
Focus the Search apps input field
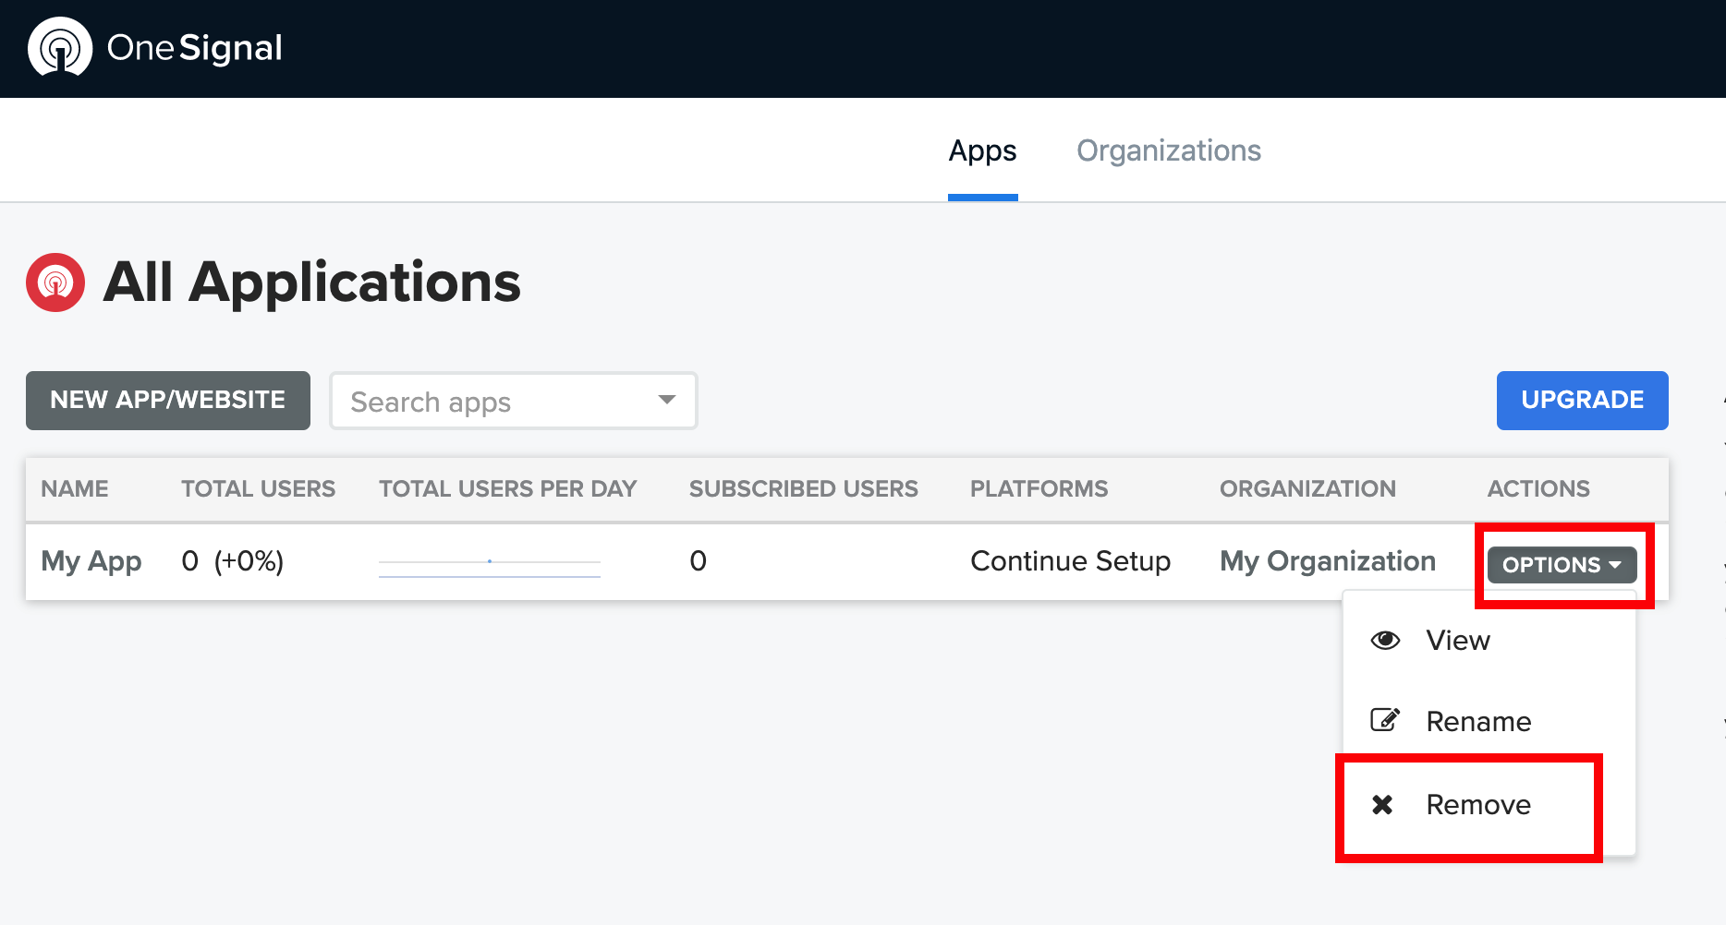click(x=513, y=401)
